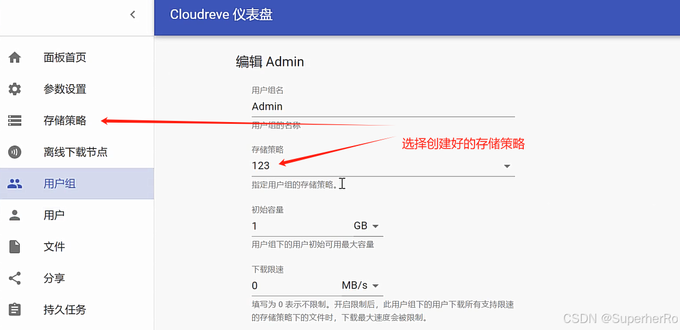Viewport: 680px width, 330px height.
Task: Open 用户 in the sidebar
Action: pyautogui.click(x=77, y=216)
